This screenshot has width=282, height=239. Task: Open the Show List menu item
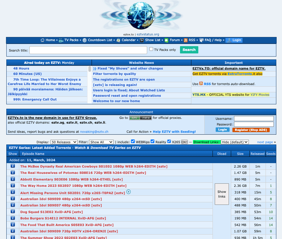(x=153, y=40)
